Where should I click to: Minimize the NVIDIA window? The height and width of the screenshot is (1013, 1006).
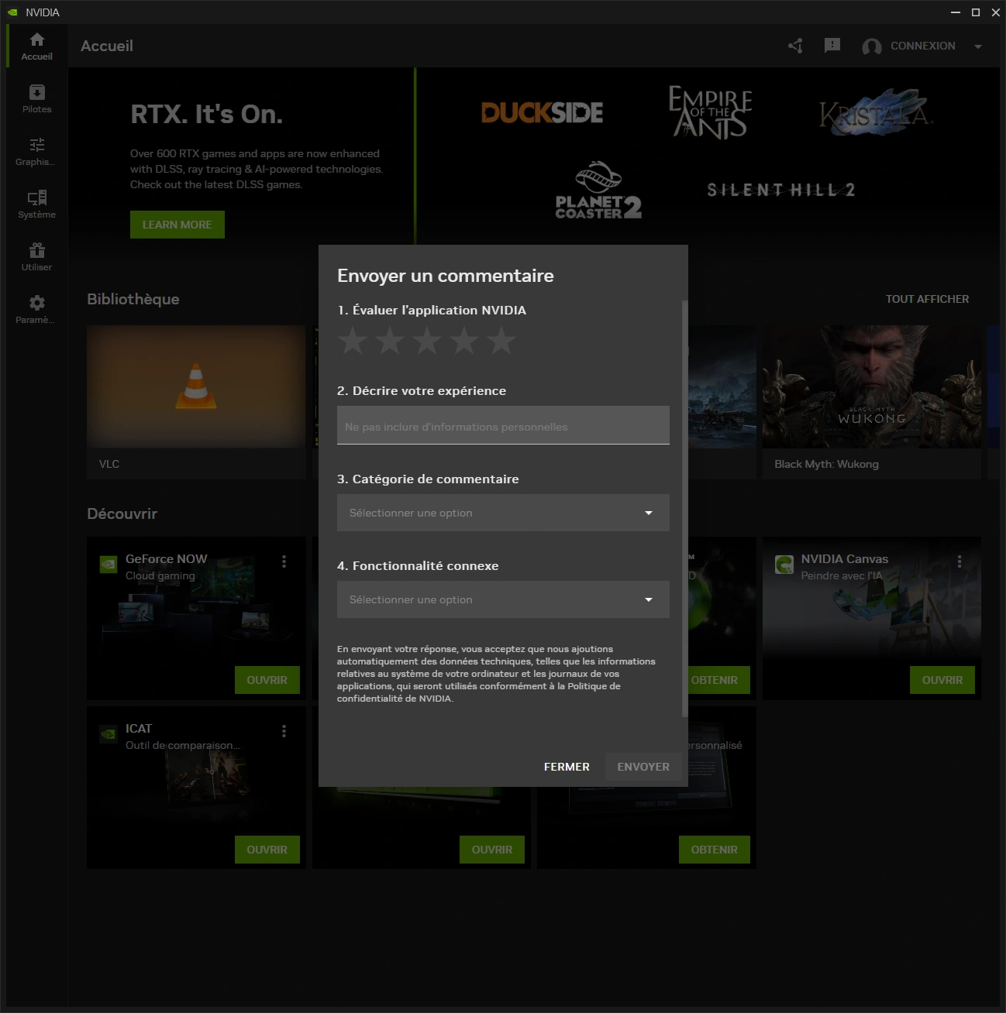[956, 12]
